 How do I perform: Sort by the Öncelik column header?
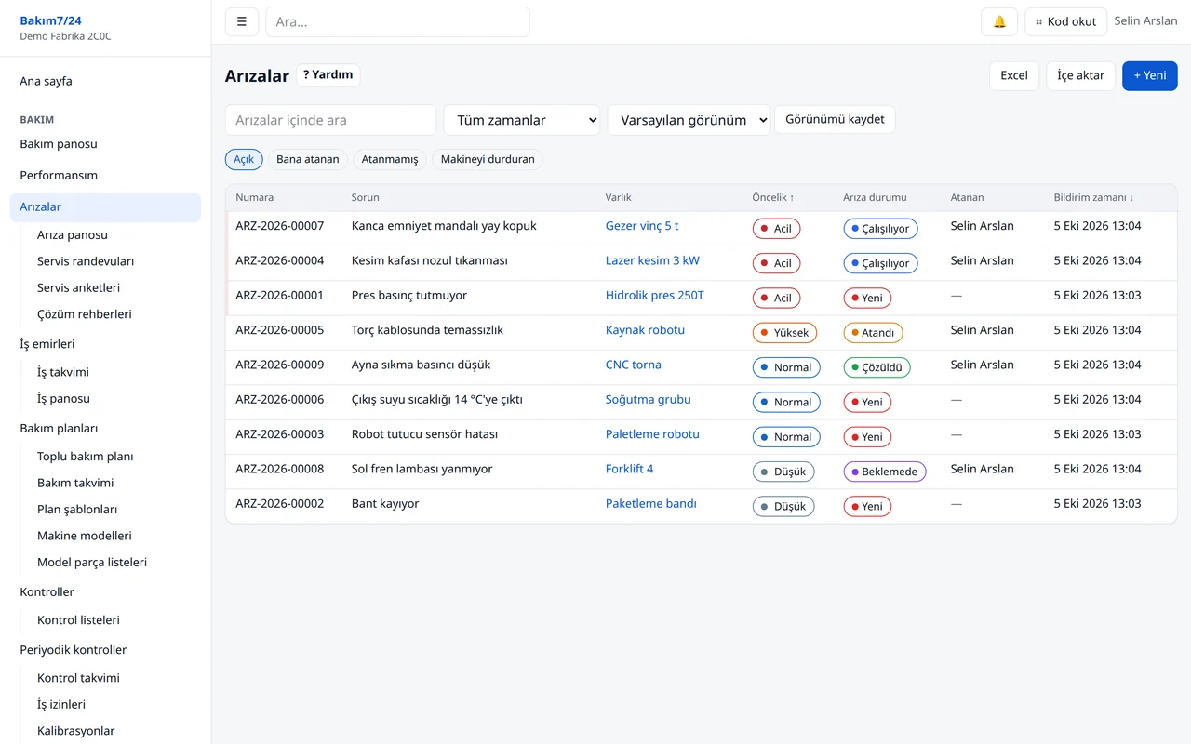(x=773, y=197)
